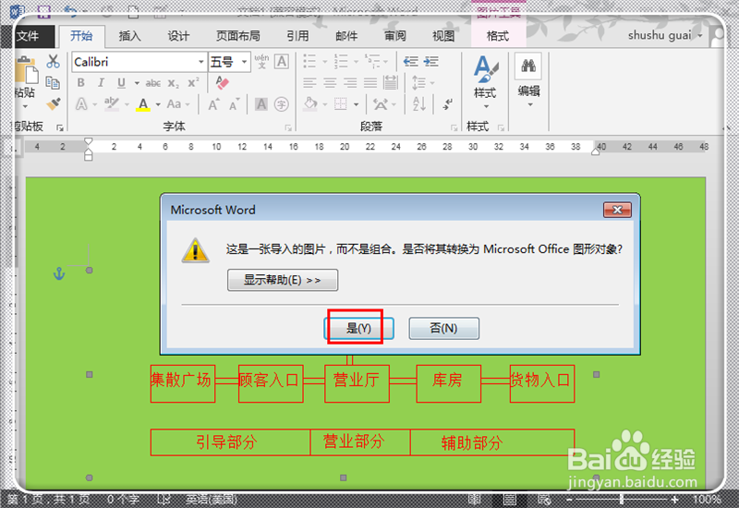Open the Calibri font name dropdown
Screen dimensions: 739x508
pos(201,62)
